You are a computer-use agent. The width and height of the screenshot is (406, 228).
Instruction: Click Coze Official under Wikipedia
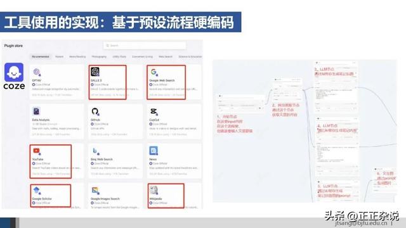[159, 203]
